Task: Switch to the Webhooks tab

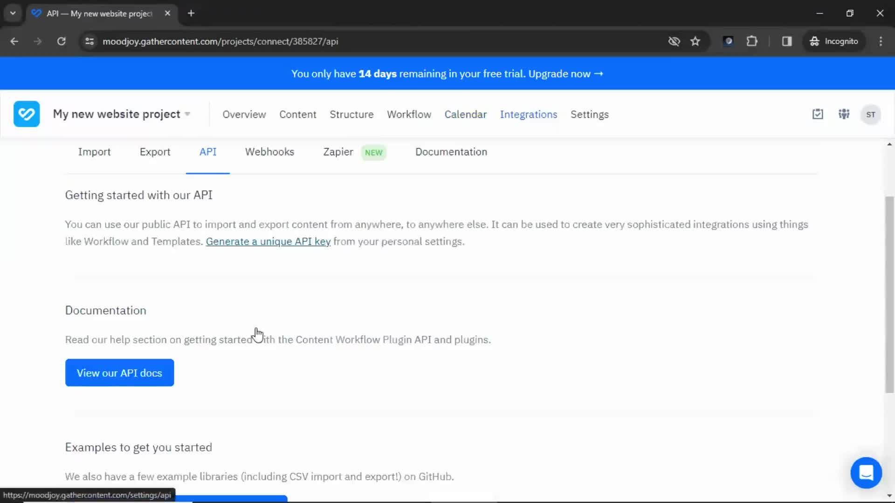Action: click(269, 152)
